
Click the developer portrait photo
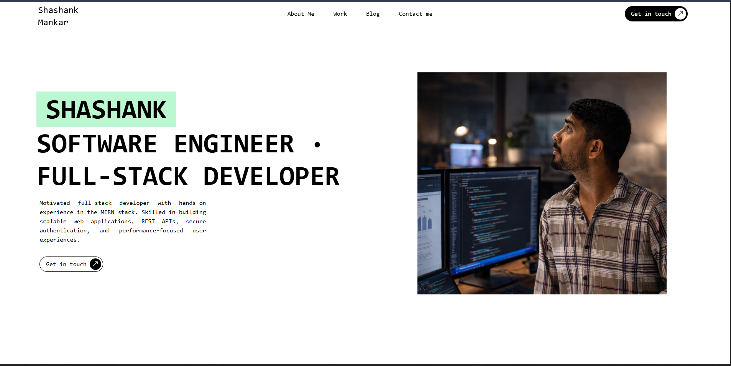coord(542,183)
